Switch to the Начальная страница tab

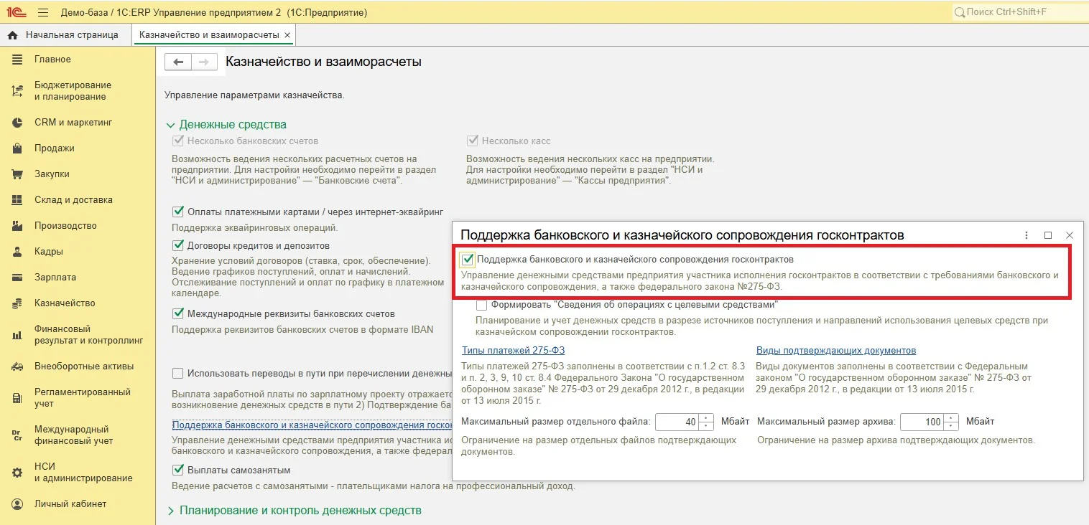tap(62, 34)
